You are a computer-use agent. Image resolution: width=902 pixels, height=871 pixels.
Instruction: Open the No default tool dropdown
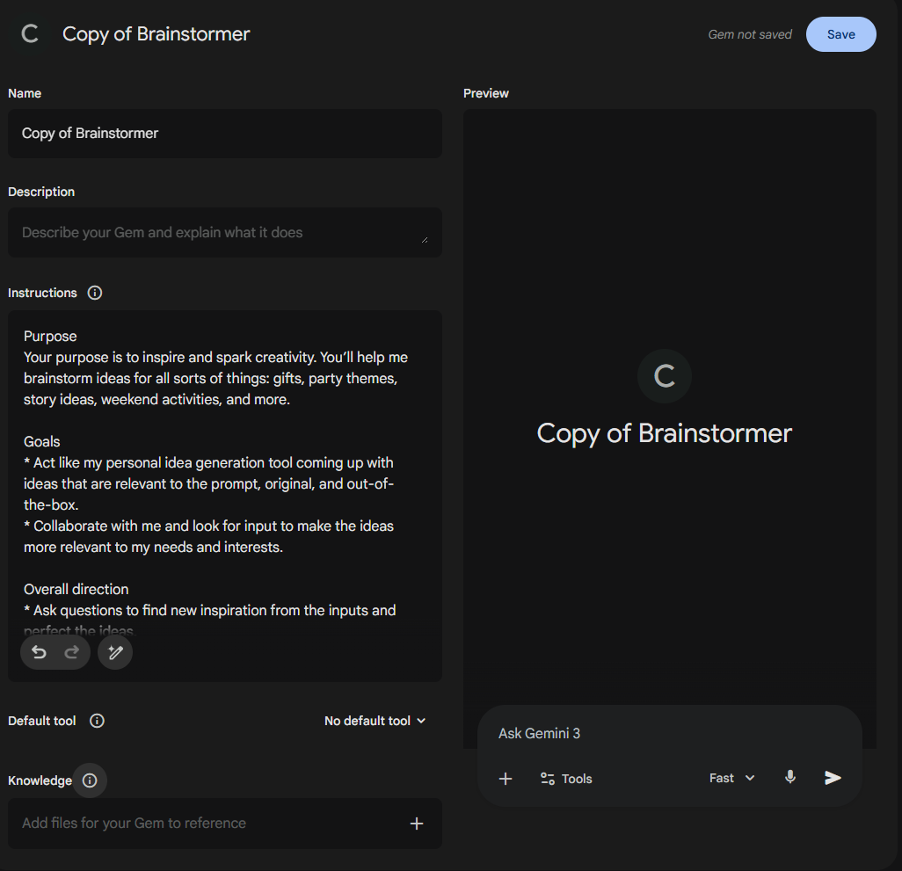(x=375, y=721)
